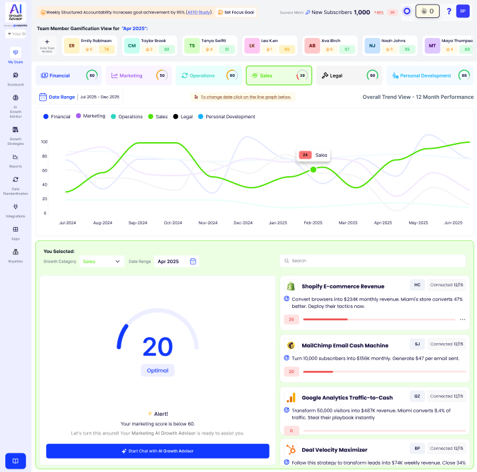This screenshot has width=477, height=472.
Task: Open Data Standardization in sidebar
Action: click(x=15, y=182)
